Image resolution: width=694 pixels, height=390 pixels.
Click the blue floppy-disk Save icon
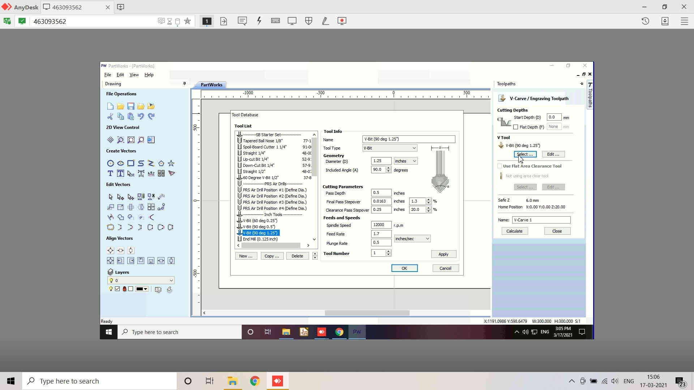pyautogui.click(x=130, y=106)
